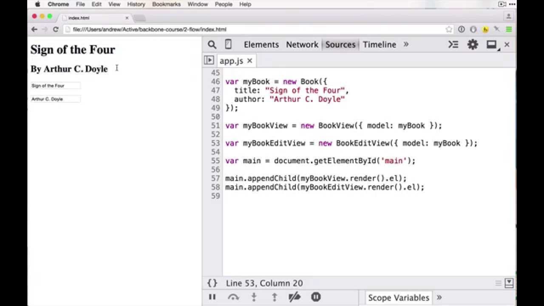Show the console drawer icon

coord(453,45)
